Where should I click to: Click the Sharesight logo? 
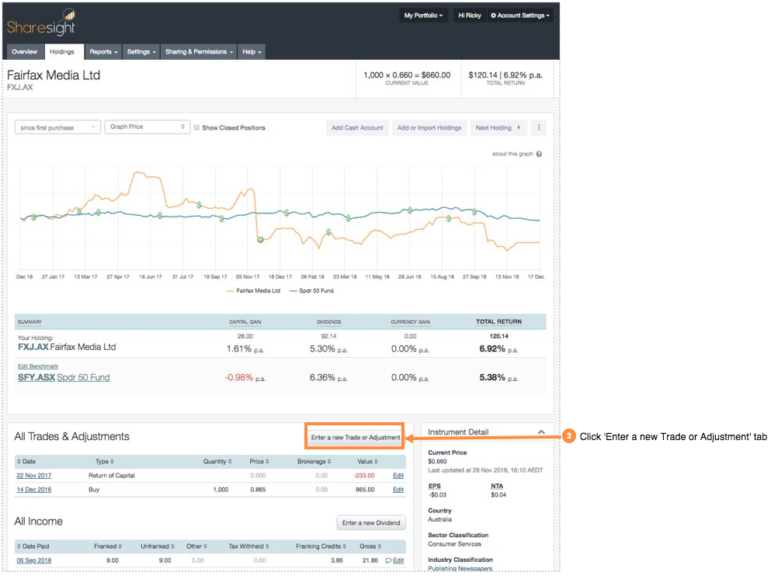[x=41, y=23]
